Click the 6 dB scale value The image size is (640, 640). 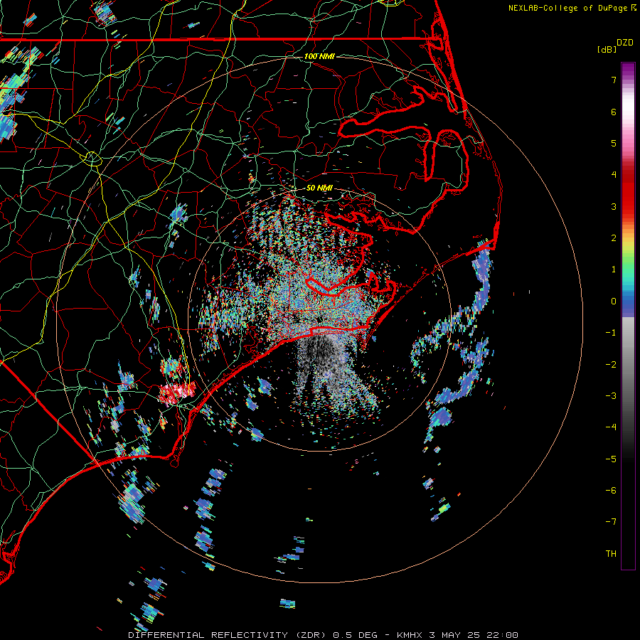614,112
